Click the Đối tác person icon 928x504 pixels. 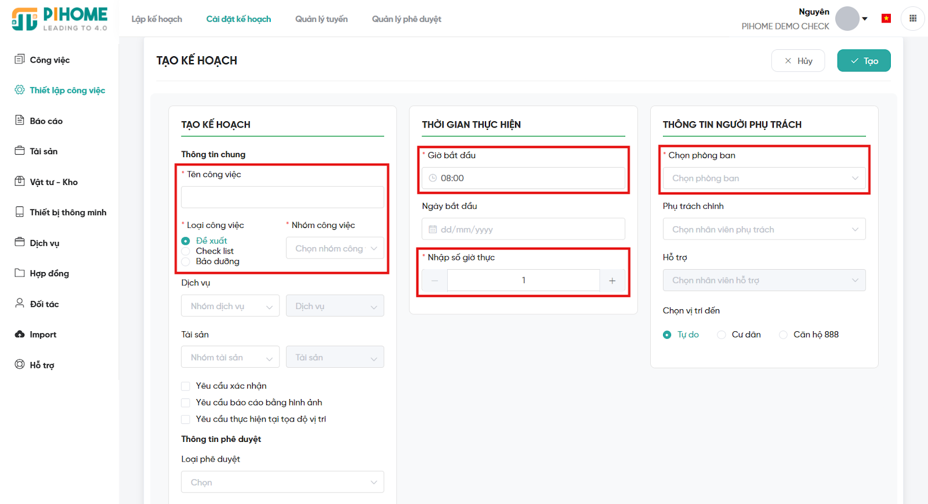[20, 303]
